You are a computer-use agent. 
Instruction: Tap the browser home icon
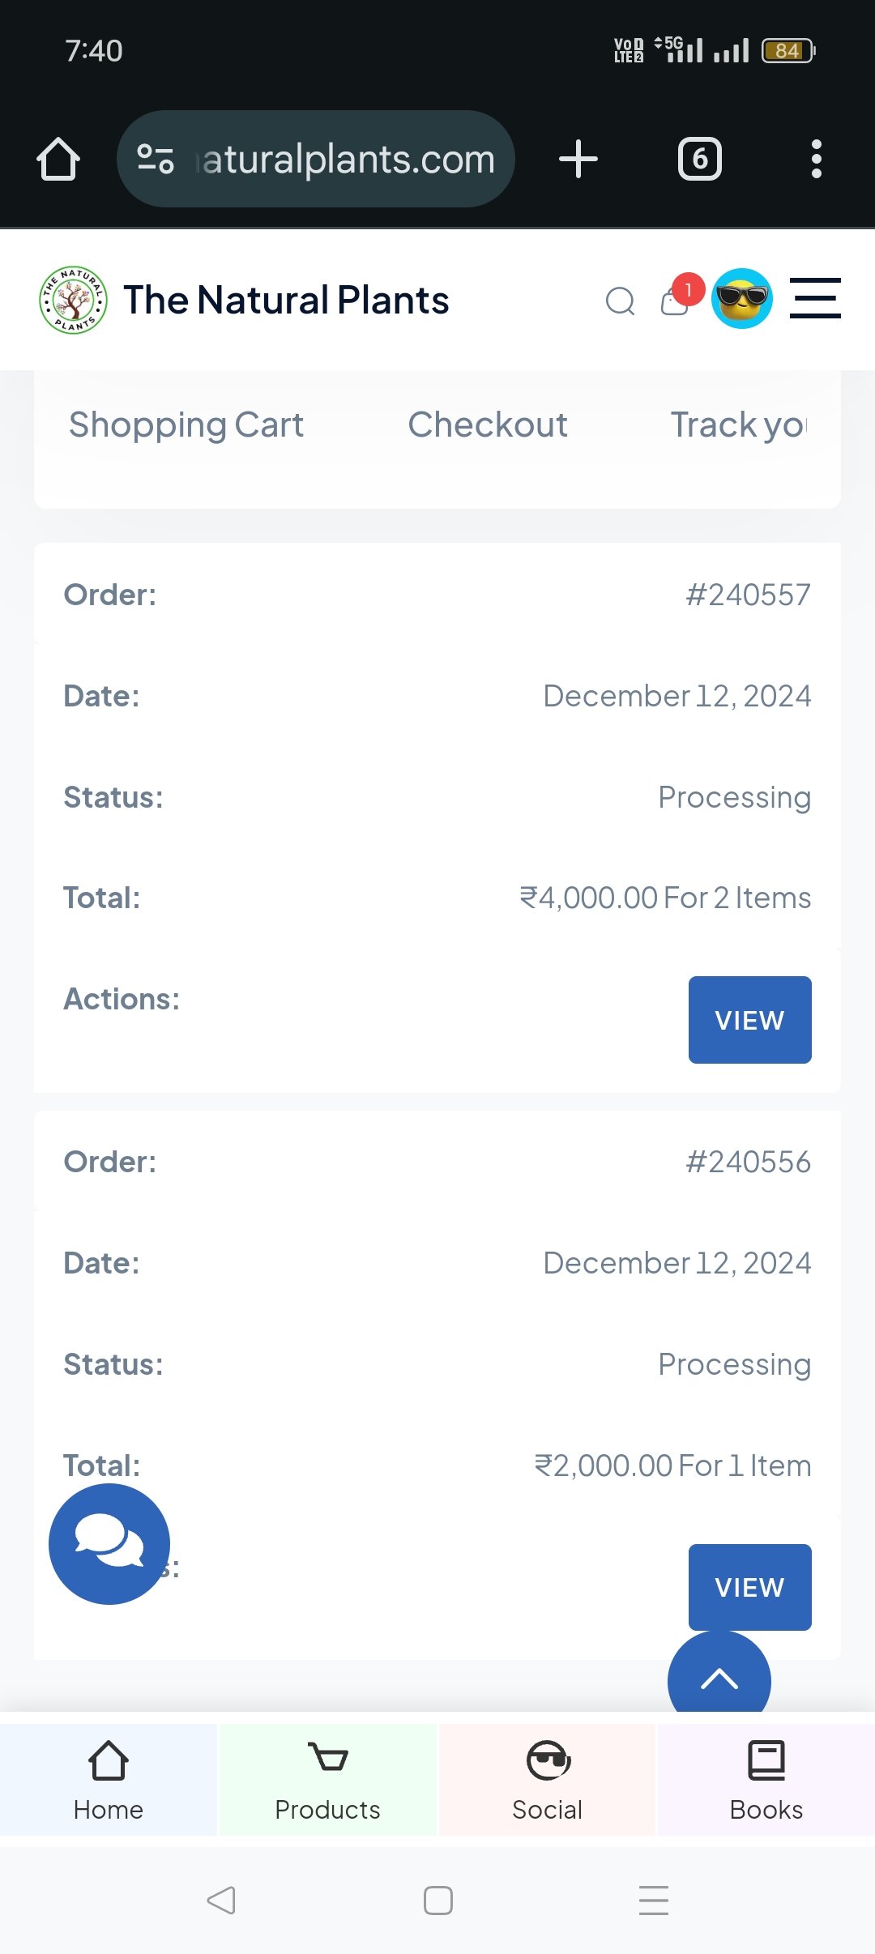(x=58, y=159)
